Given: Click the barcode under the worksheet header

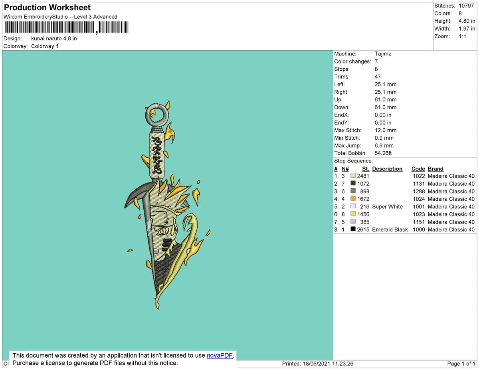Looking at the screenshot, I should point(67,28).
